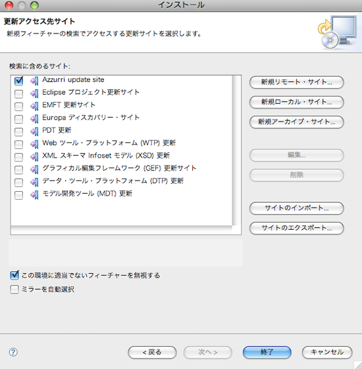Click the site icon beside モデル開発ツール (MDT)

pos(34,195)
